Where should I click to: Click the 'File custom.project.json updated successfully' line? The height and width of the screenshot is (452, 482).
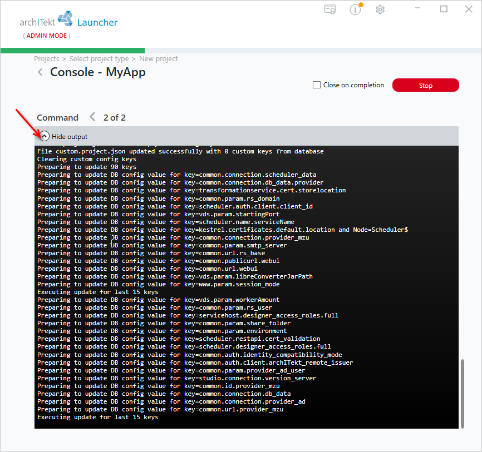pos(180,151)
